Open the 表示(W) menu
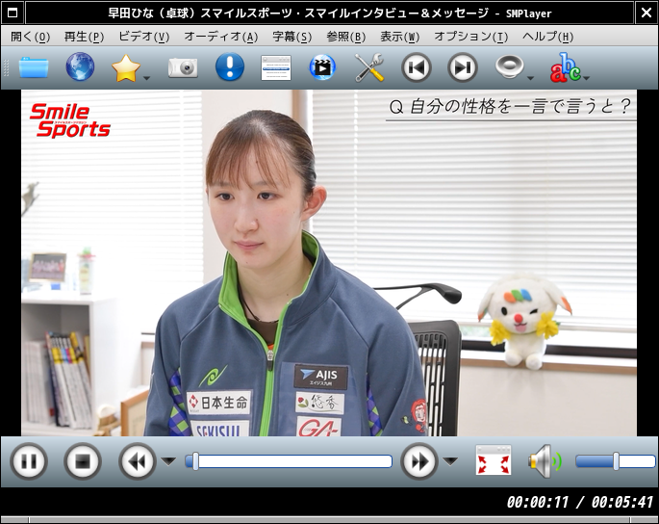Image resolution: width=659 pixels, height=524 pixels. click(x=399, y=37)
